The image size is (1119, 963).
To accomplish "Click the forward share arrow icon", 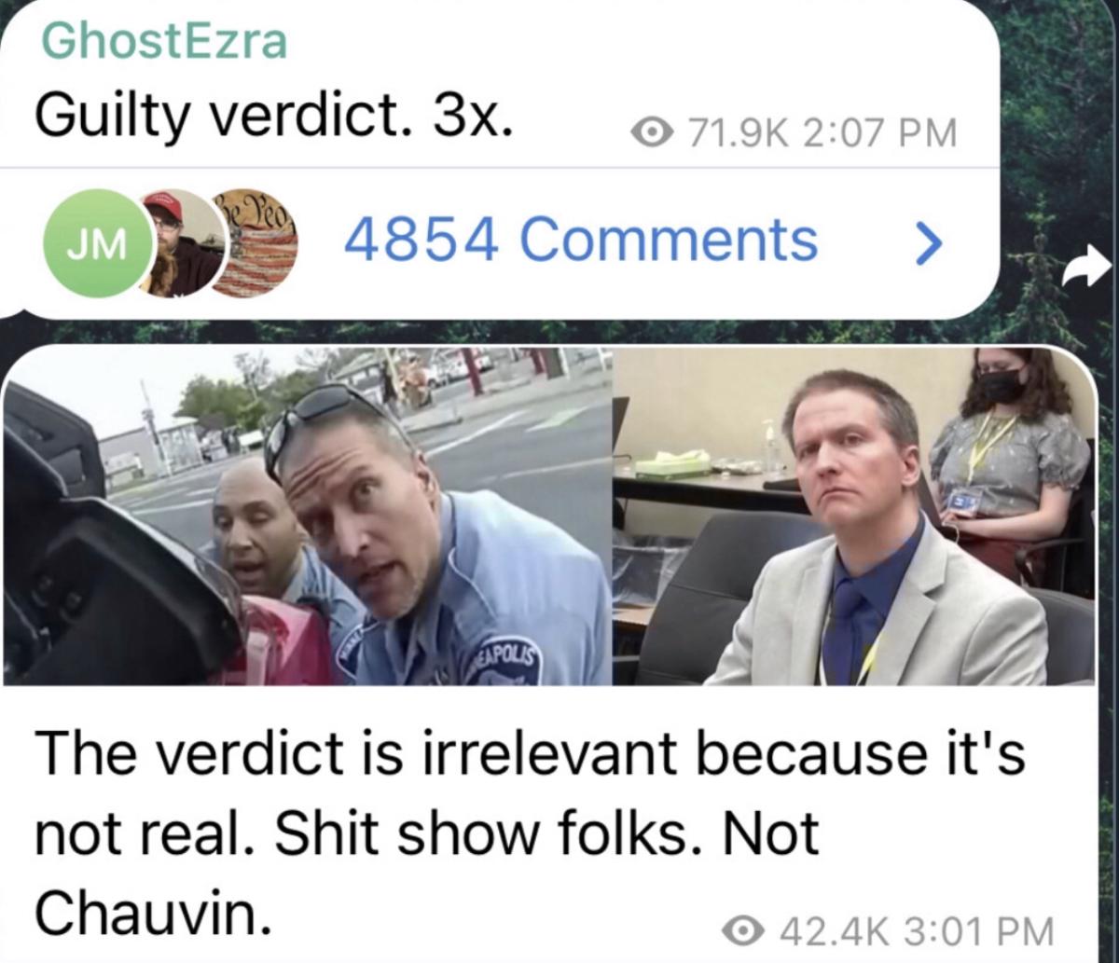I will [1081, 272].
